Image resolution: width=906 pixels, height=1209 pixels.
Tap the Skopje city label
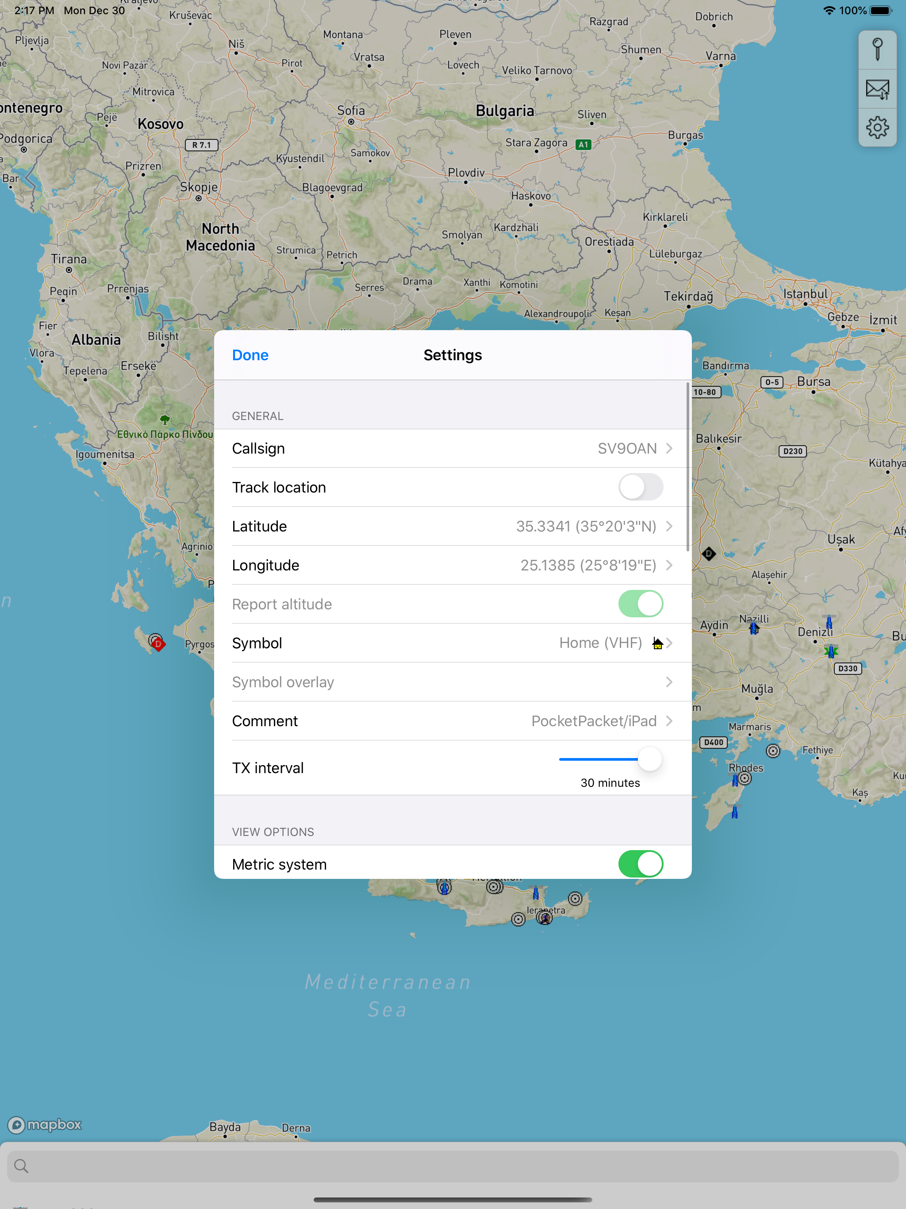[199, 187]
